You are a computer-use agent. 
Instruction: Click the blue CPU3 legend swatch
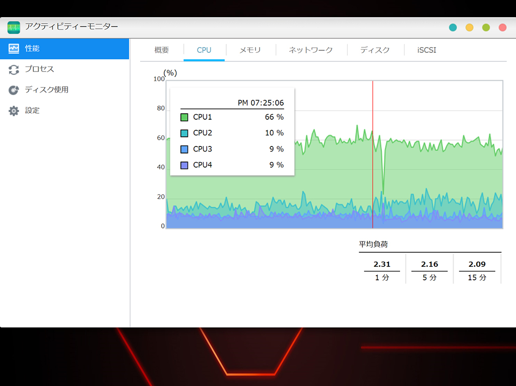pyautogui.click(x=184, y=149)
